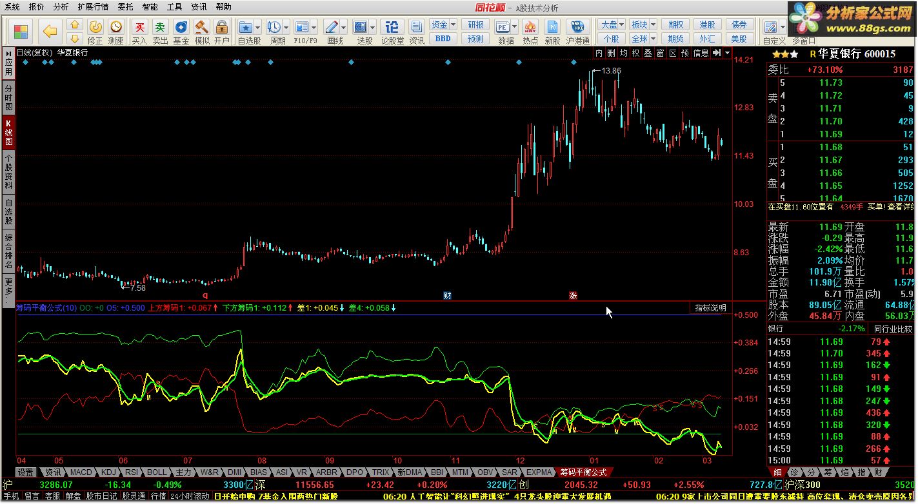Click the 研报 research report button
This screenshot has height=504, width=918.
tap(475, 24)
